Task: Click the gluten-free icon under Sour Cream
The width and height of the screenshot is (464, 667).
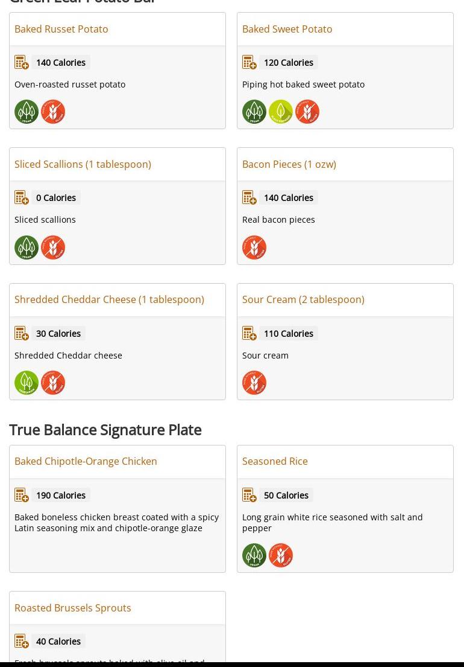Action: click(254, 383)
